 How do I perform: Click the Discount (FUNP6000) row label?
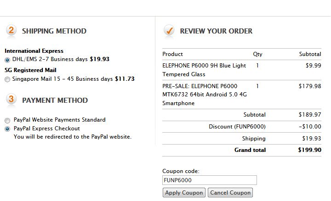(237, 127)
